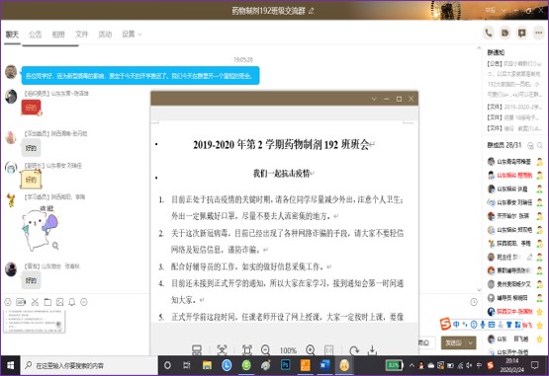This screenshot has width=549, height=376.
Task: Click the second round icon beside the phone icon
Action: point(504,34)
